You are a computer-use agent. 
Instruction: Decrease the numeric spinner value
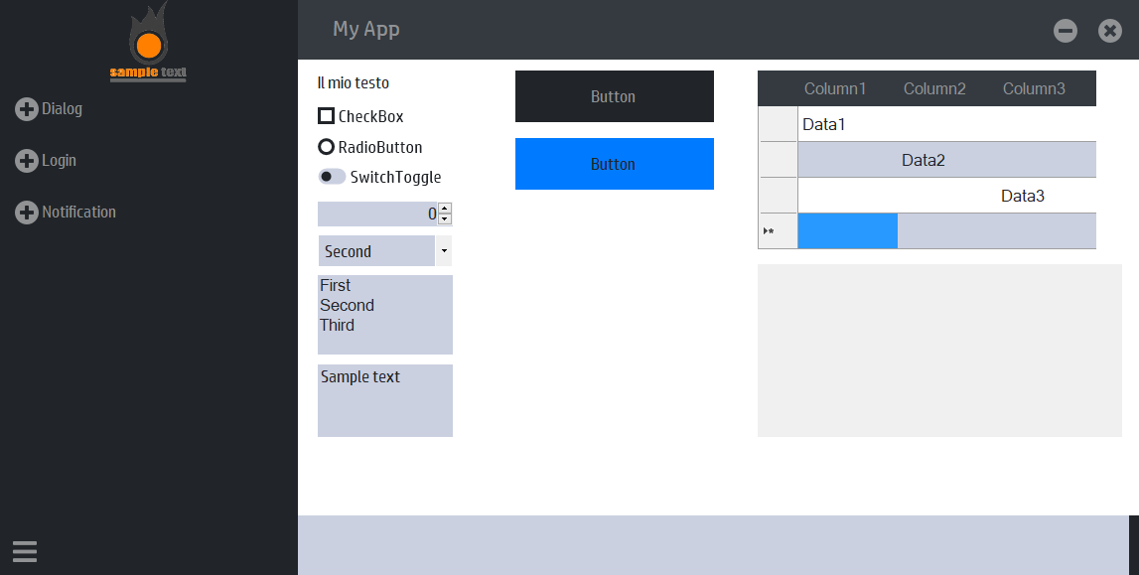click(445, 219)
